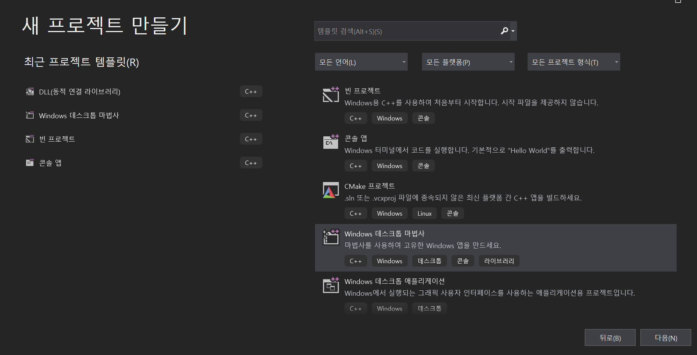This screenshot has height=355, width=697.
Task: Click recent 콘솔 앱 template icon
Action: (x=29, y=163)
